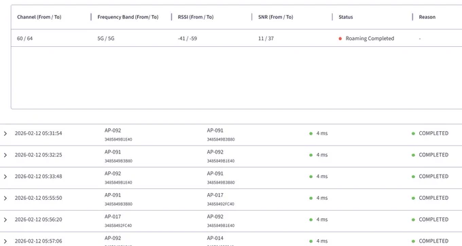Click the frequency band value 5G / 5G
The image size is (462, 246).
tap(106, 38)
